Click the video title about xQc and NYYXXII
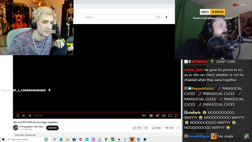Image resolution: width=252 pixels, height=142 pixels. [36, 122]
